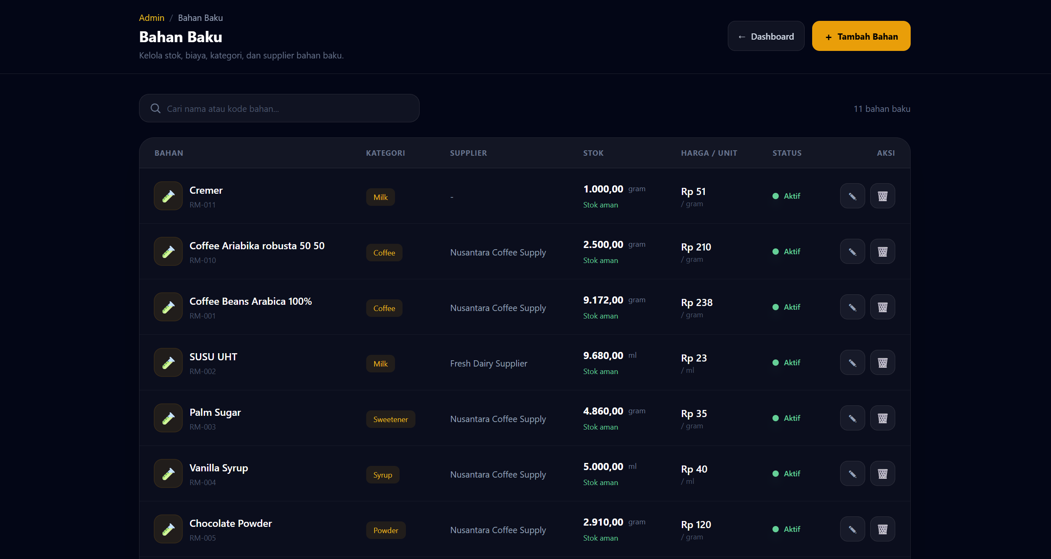Edit the Chocolate Powder row
This screenshot has width=1051, height=559.
[x=852, y=529]
